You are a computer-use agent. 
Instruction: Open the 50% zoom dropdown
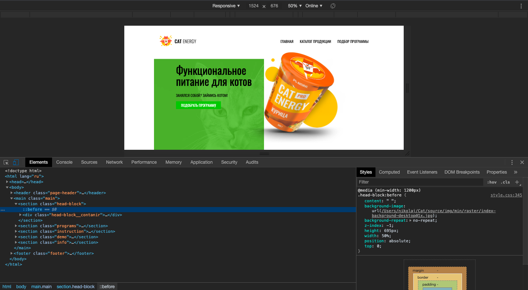click(x=295, y=6)
